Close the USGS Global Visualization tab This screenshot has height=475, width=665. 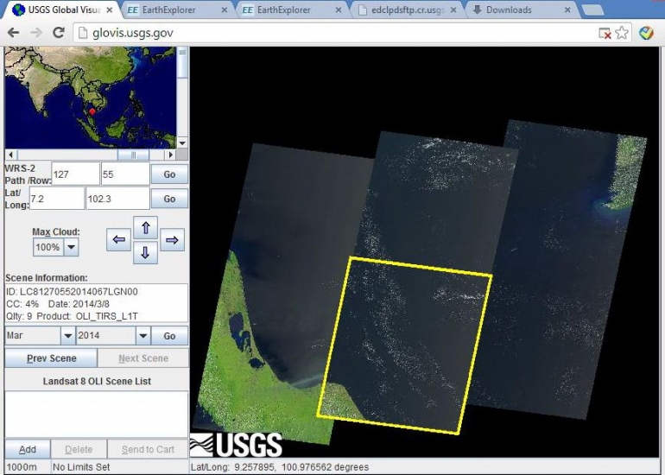pos(110,9)
